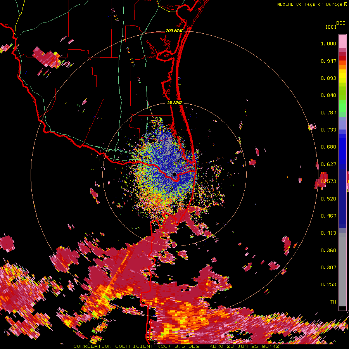This screenshot has width=349, height=349.
Task: Click the 50 NMI range ring label
Action: coord(174,102)
